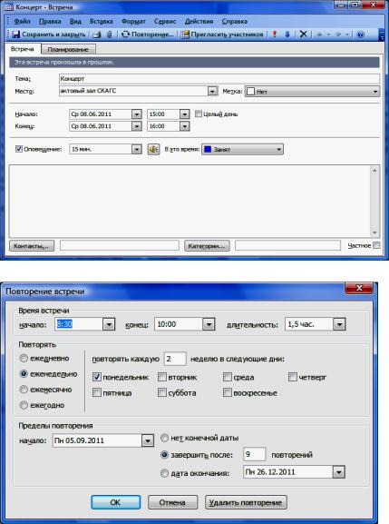The height and width of the screenshot is (524, 389).
Task: Open the Справка menu
Action: pos(235,22)
